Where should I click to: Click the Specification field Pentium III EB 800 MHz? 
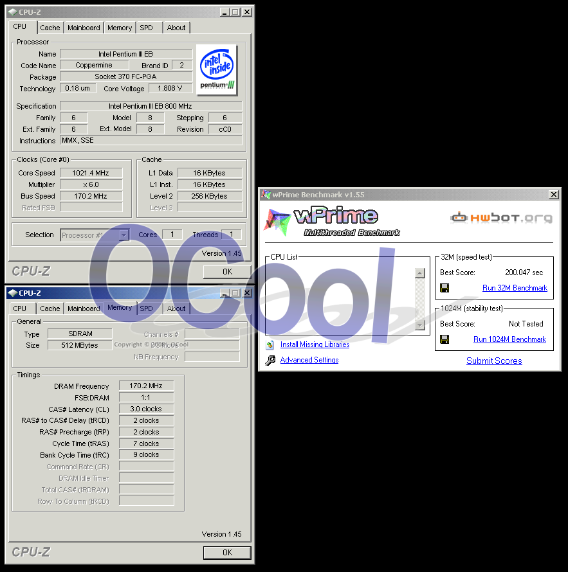pyautogui.click(x=151, y=106)
